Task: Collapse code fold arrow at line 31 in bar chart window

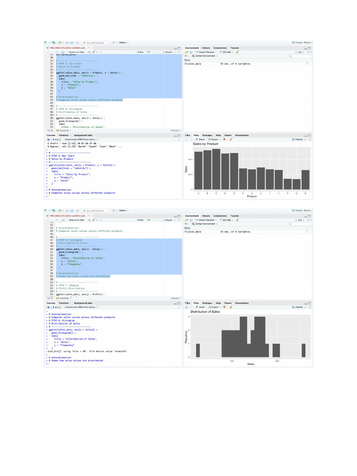Action: tap(54, 61)
